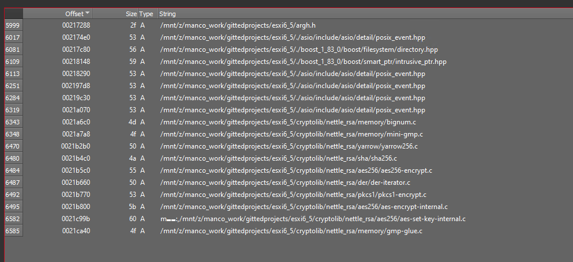
Task: Select the aes-encrypt-internal.c path string
Action: point(304,207)
